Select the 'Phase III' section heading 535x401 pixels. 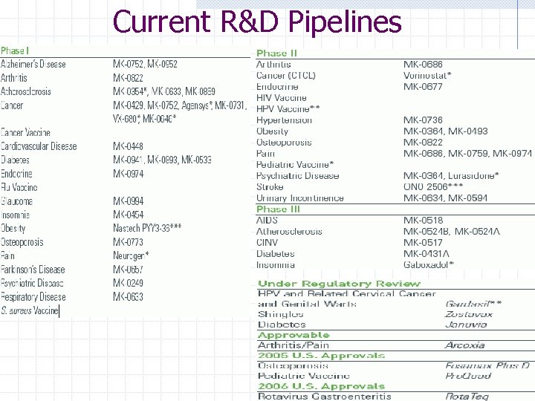tap(278, 209)
